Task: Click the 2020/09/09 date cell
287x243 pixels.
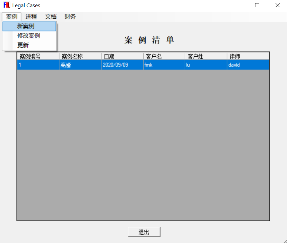Action: tap(122, 65)
